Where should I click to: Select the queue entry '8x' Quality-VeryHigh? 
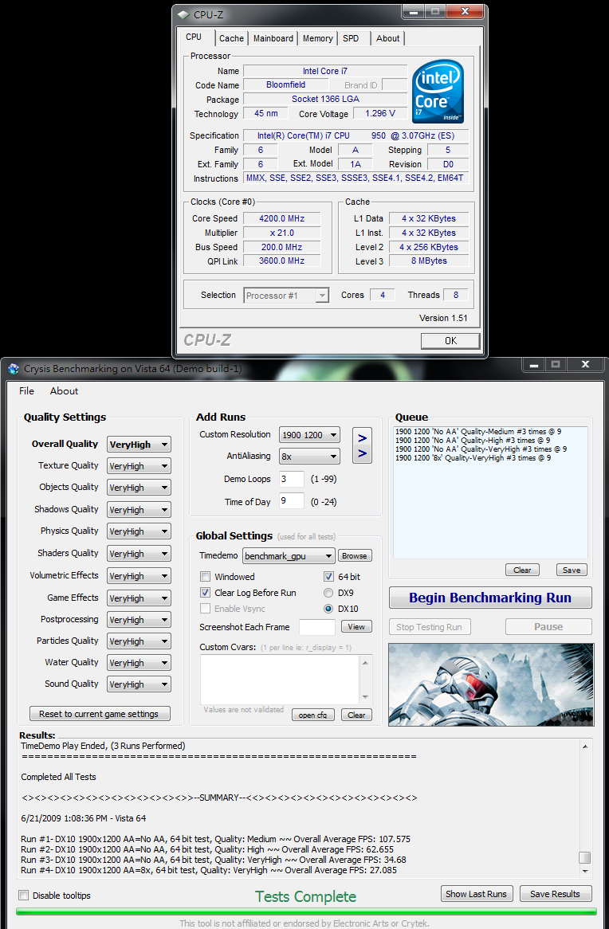pyautogui.click(x=473, y=458)
